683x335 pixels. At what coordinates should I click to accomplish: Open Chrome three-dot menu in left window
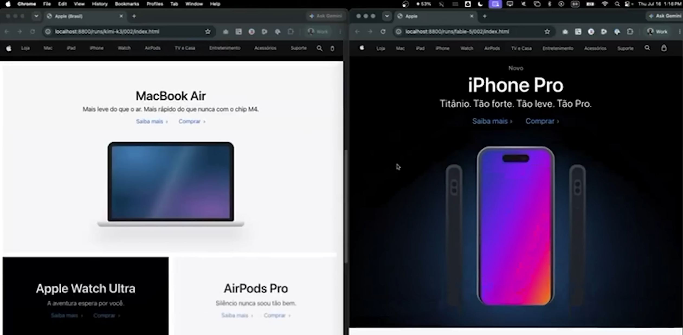click(340, 32)
